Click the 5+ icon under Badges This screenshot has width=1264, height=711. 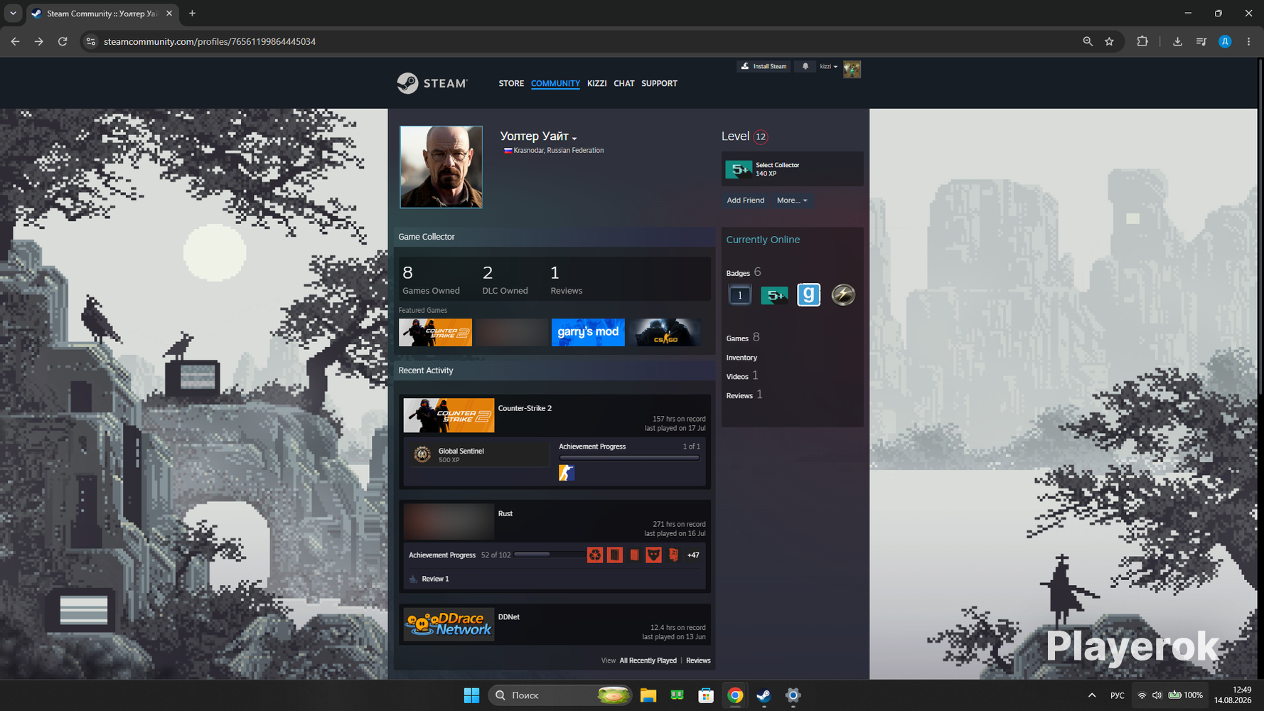tap(774, 295)
